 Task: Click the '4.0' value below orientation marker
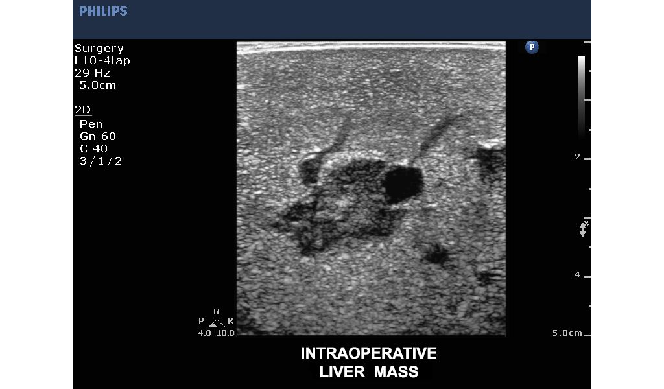pos(204,333)
